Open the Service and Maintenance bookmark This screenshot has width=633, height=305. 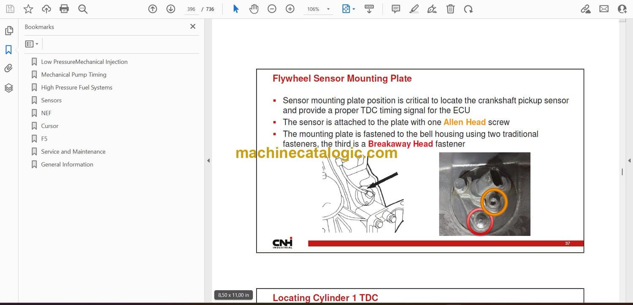point(73,152)
